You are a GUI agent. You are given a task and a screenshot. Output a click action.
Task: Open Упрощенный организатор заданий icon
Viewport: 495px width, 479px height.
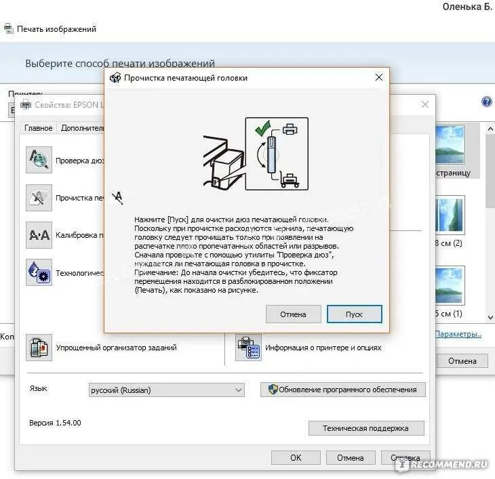click(x=39, y=348)
